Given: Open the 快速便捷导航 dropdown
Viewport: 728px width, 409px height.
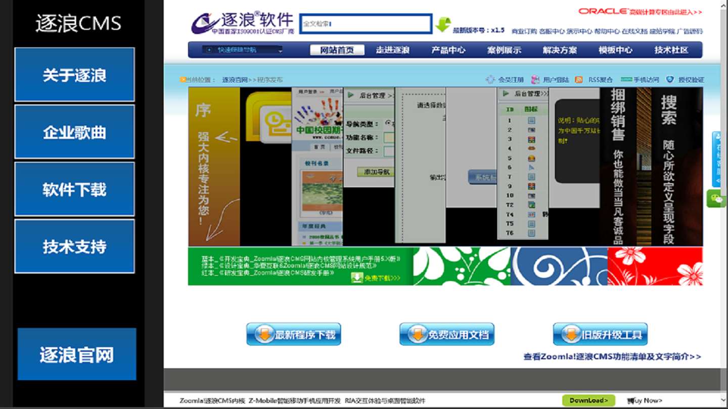Looking at the screenshot, I should click(x=243, y=50).
